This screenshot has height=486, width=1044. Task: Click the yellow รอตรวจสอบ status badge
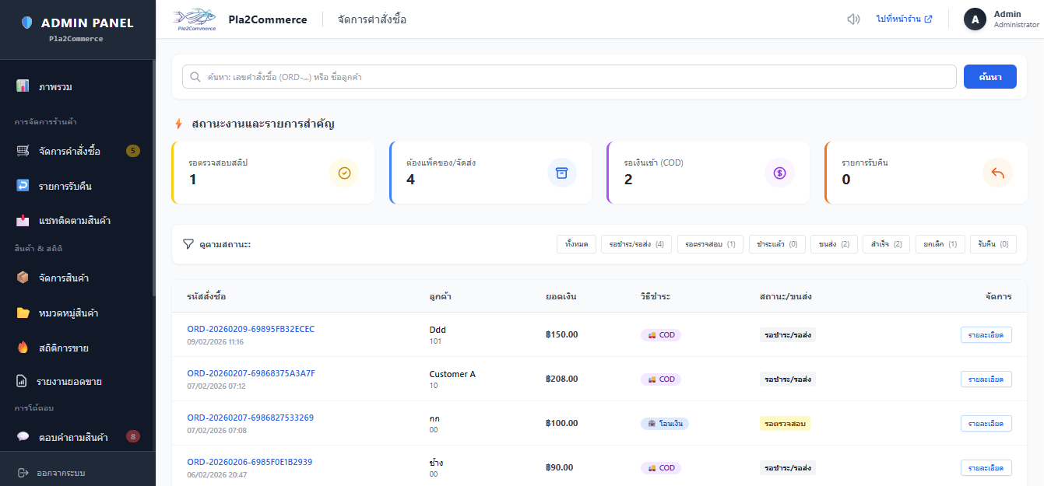pyautogui.click(x=785, y=424)
